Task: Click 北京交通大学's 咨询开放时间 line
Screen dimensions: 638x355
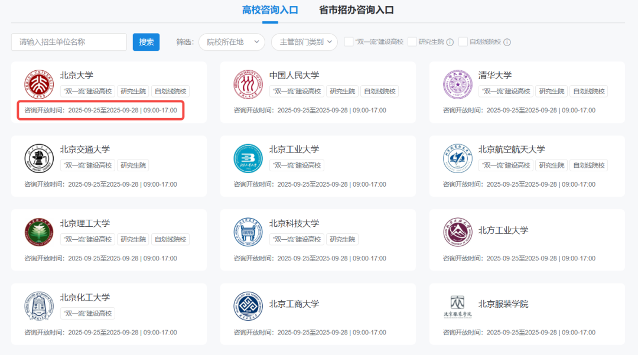Action: pos(100,184)
